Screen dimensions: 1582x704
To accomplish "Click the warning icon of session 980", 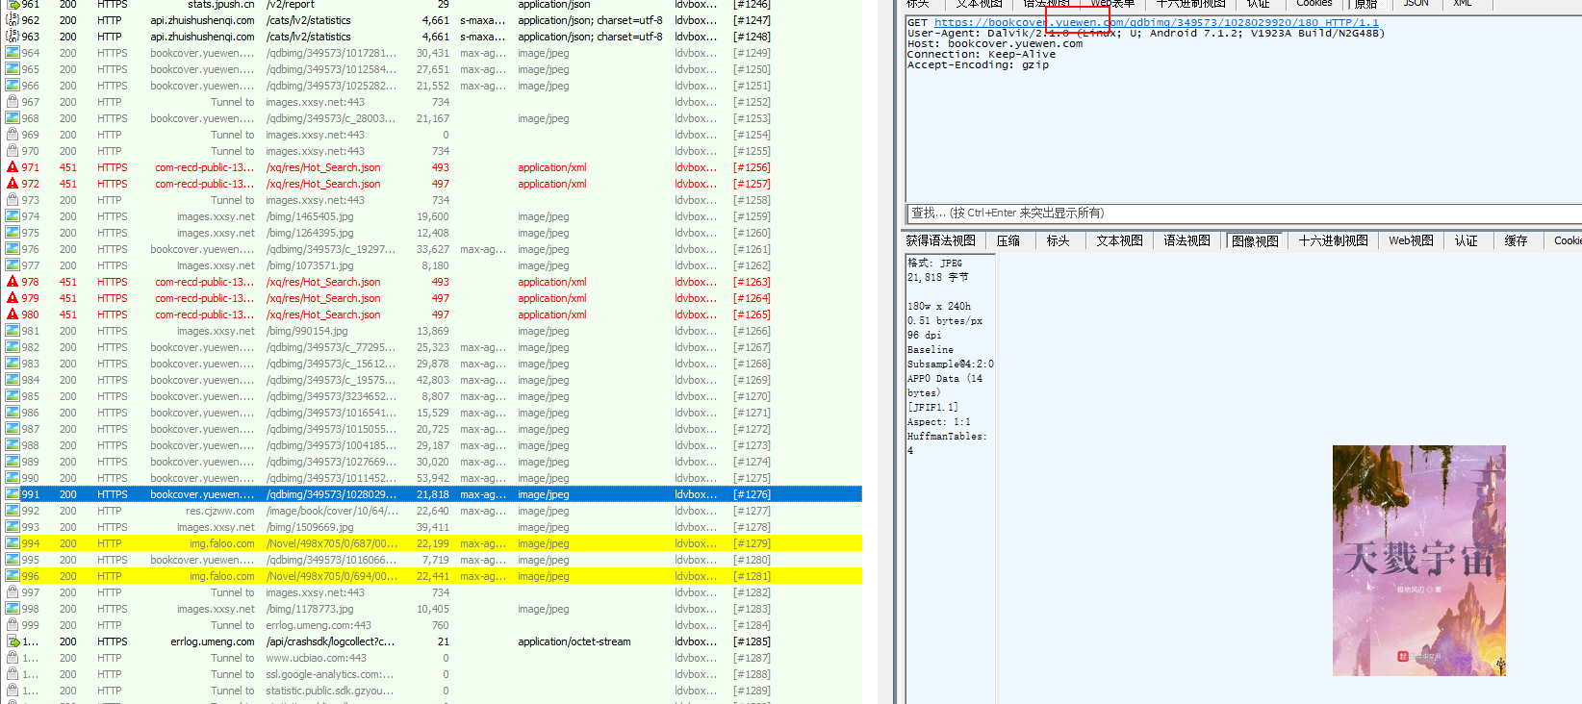I will tap(13, 314).
